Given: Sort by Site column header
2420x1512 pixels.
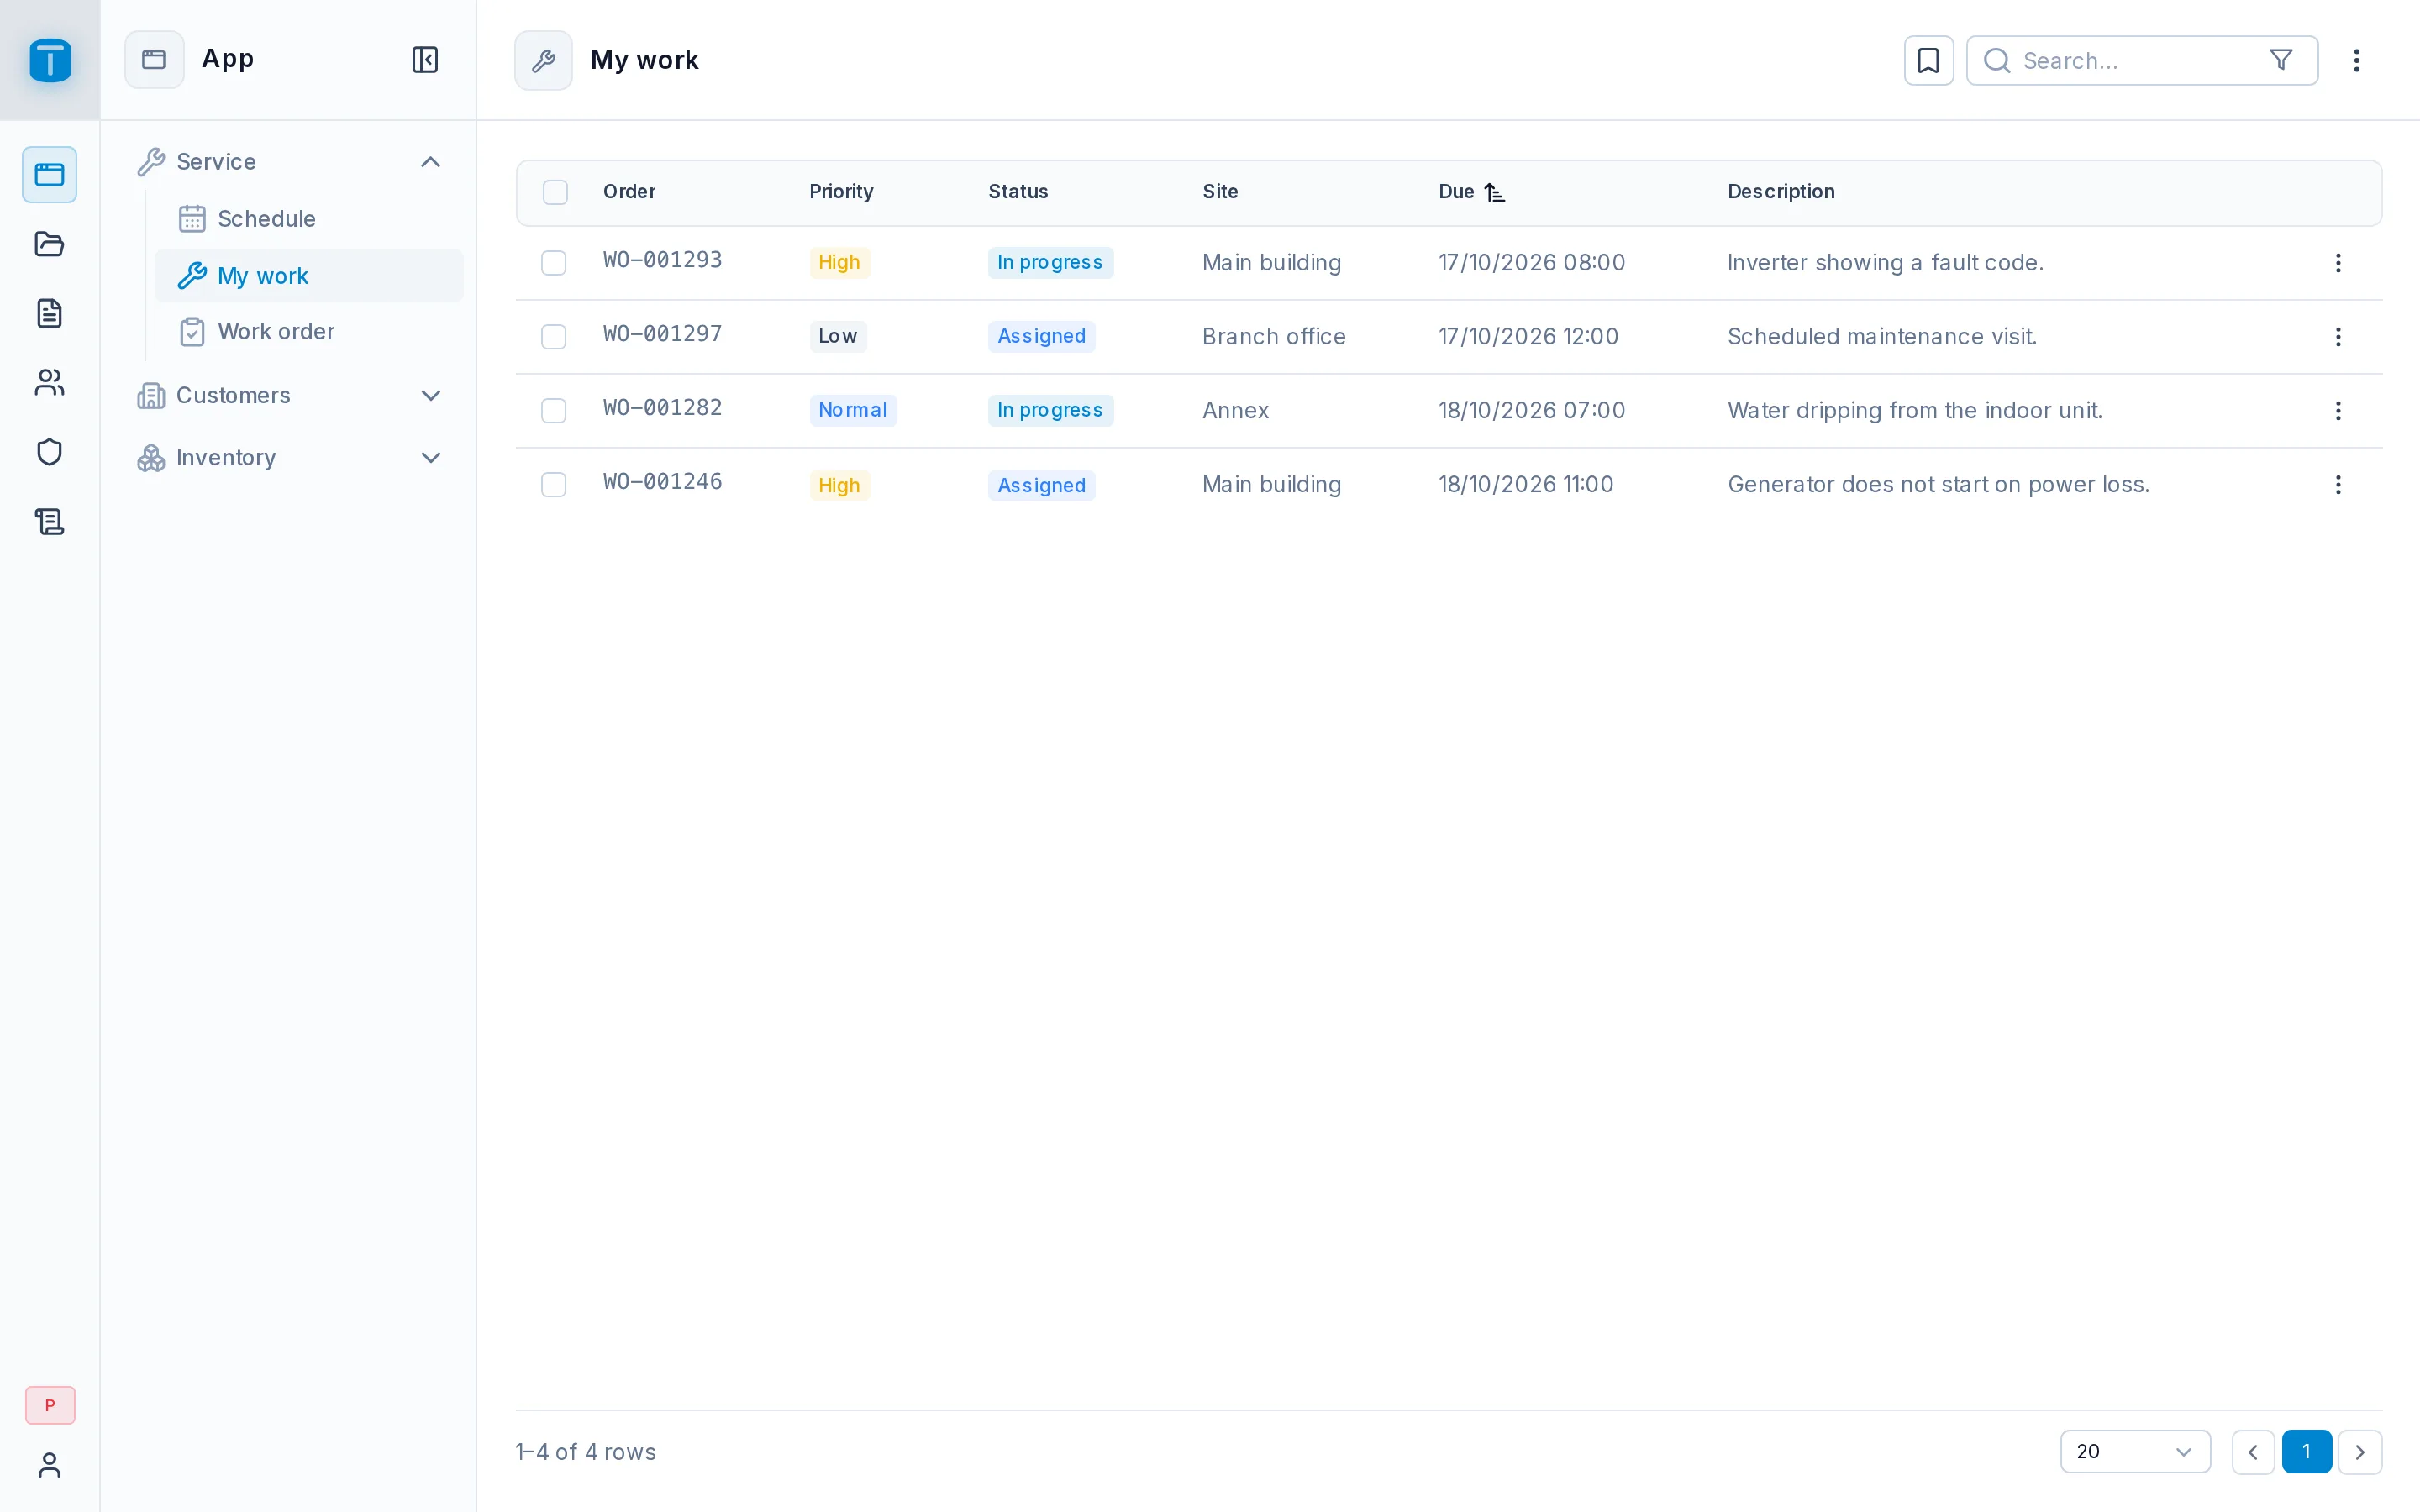Looking at the screenshot, I should [x=1220, y=192].
